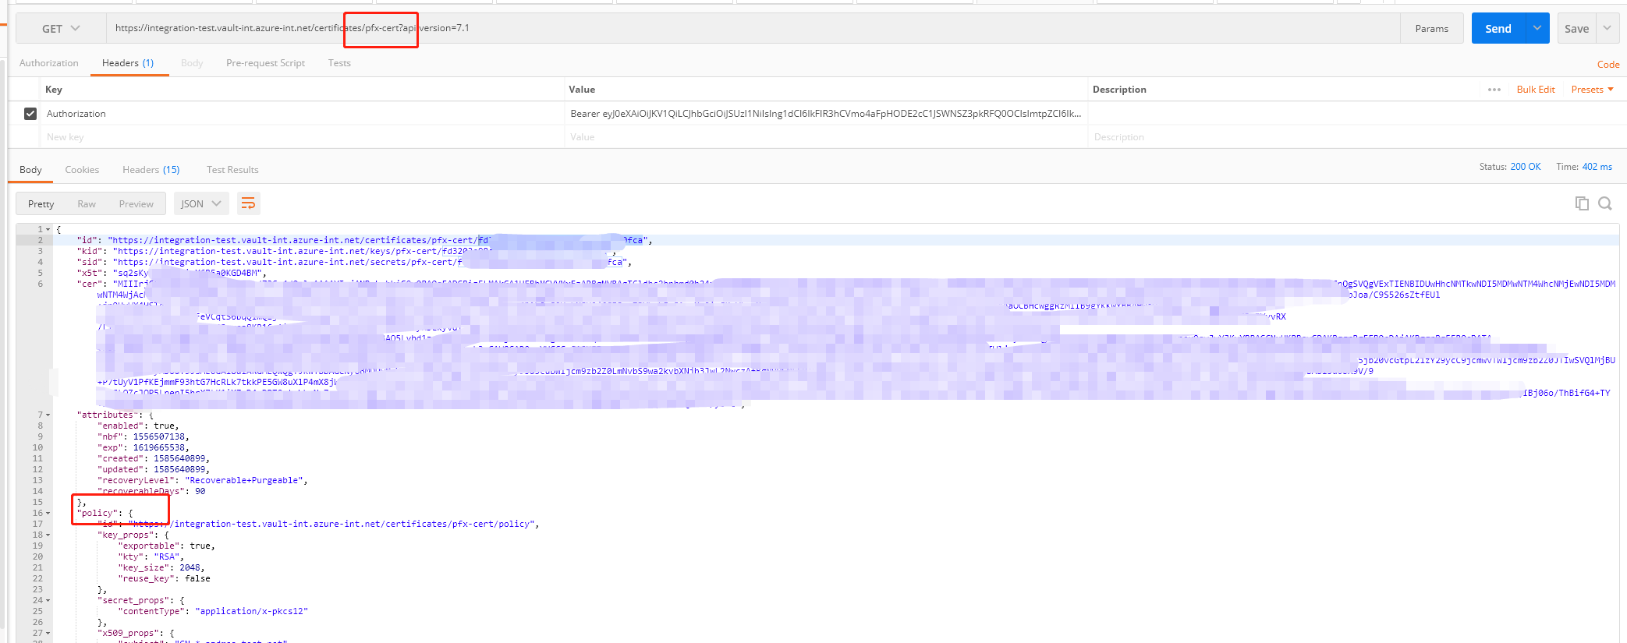Click the 200 OK status text
The image size is (1627, 643).
click(x=1526, y=167)
